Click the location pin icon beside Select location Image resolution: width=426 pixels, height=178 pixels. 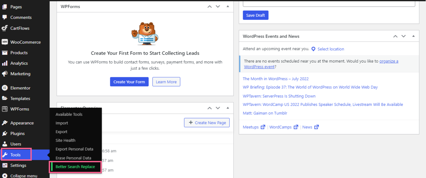(x=313, y=49)
